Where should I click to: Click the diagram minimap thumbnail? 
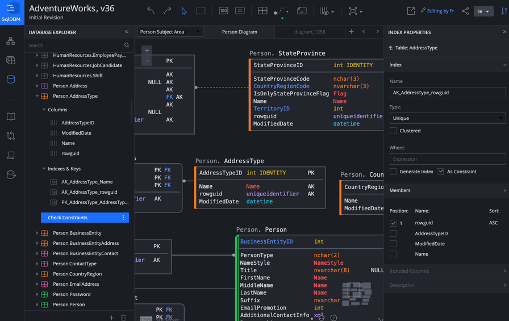pyautogui.click(x=356, y=294)
